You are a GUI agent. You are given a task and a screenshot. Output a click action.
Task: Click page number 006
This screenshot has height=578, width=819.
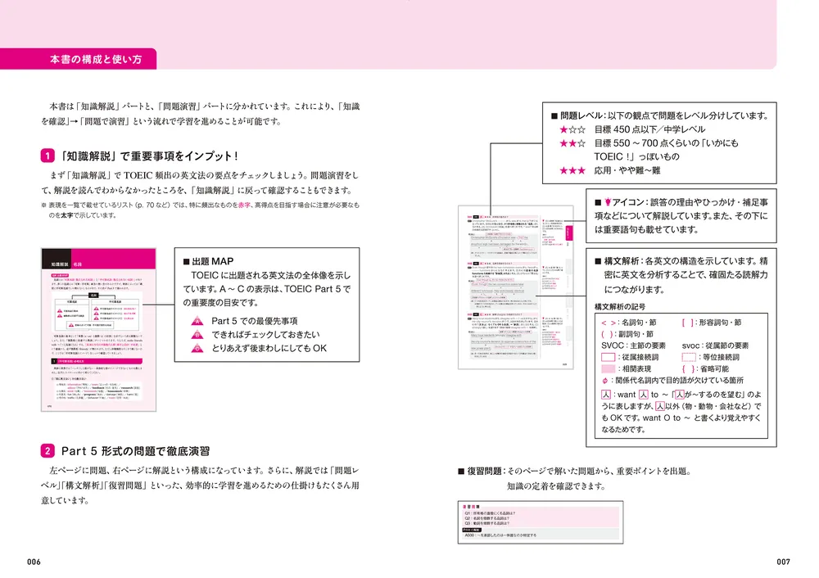click(x=34, y=562)
